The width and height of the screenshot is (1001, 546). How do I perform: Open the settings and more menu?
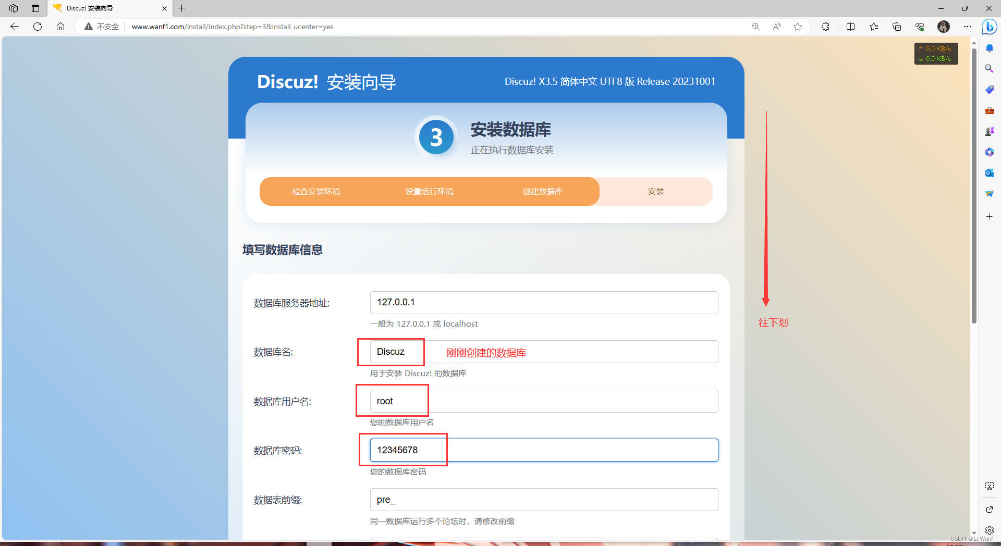pos(968,27)
